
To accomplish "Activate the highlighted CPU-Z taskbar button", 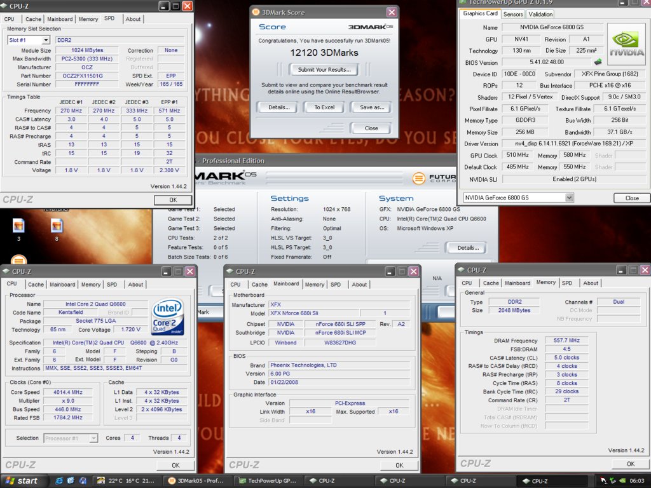I will 552,481.
